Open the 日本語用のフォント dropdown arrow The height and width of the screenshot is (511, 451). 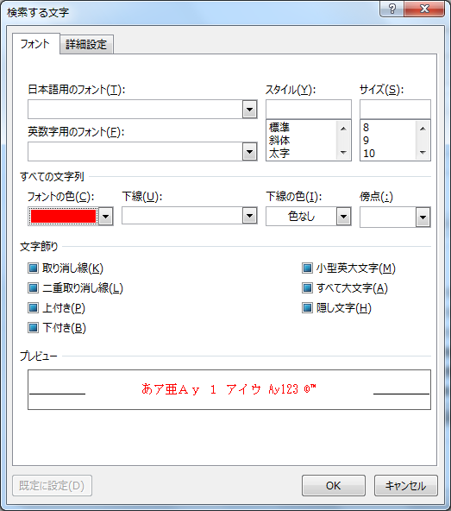(250, 109)
